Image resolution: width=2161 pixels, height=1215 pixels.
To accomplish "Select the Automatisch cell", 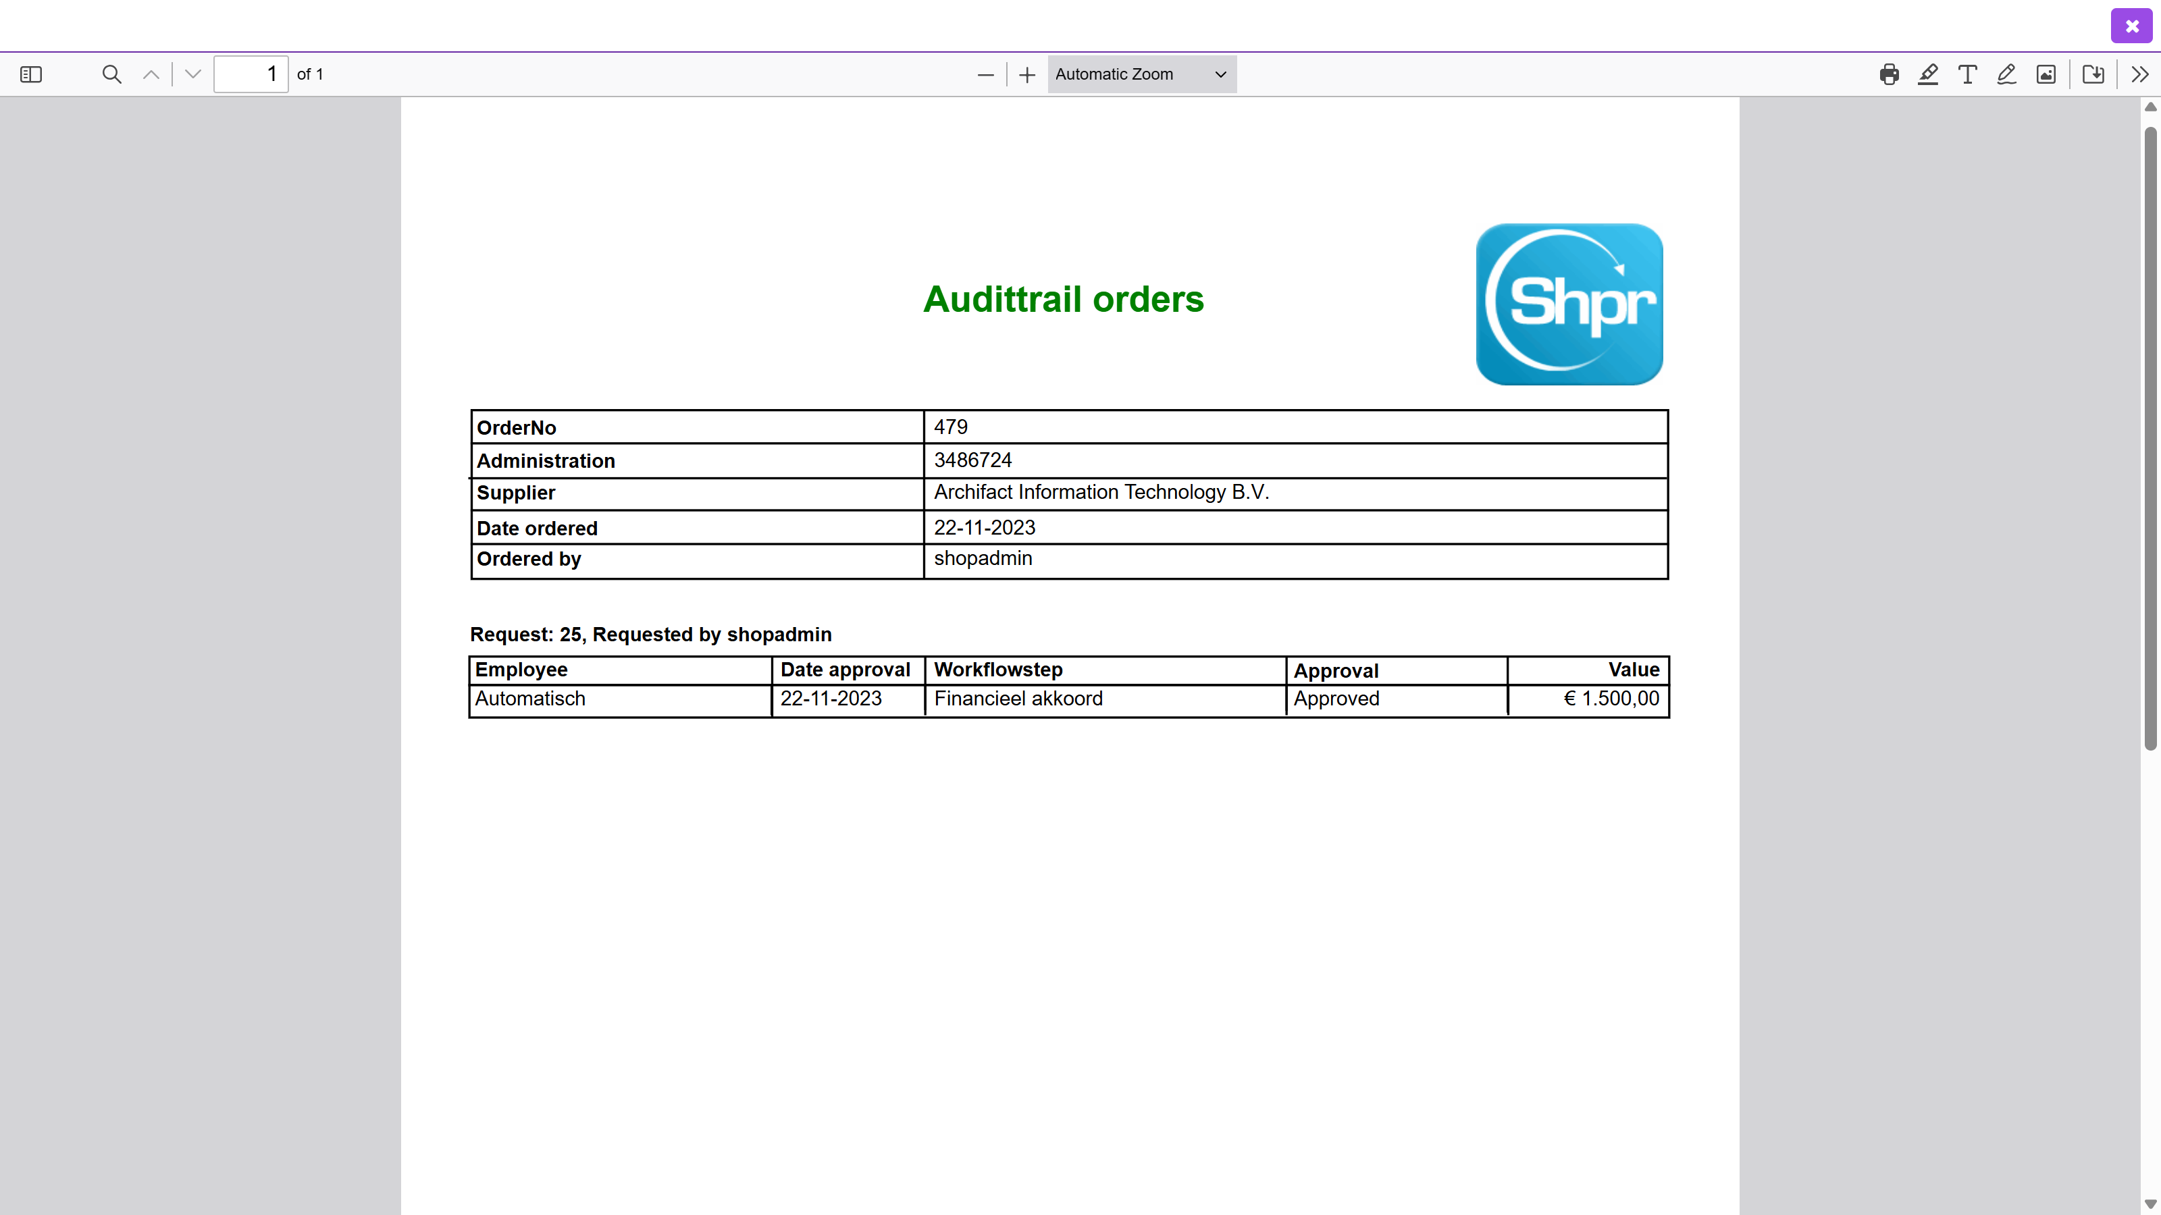I will click(530, 699).
